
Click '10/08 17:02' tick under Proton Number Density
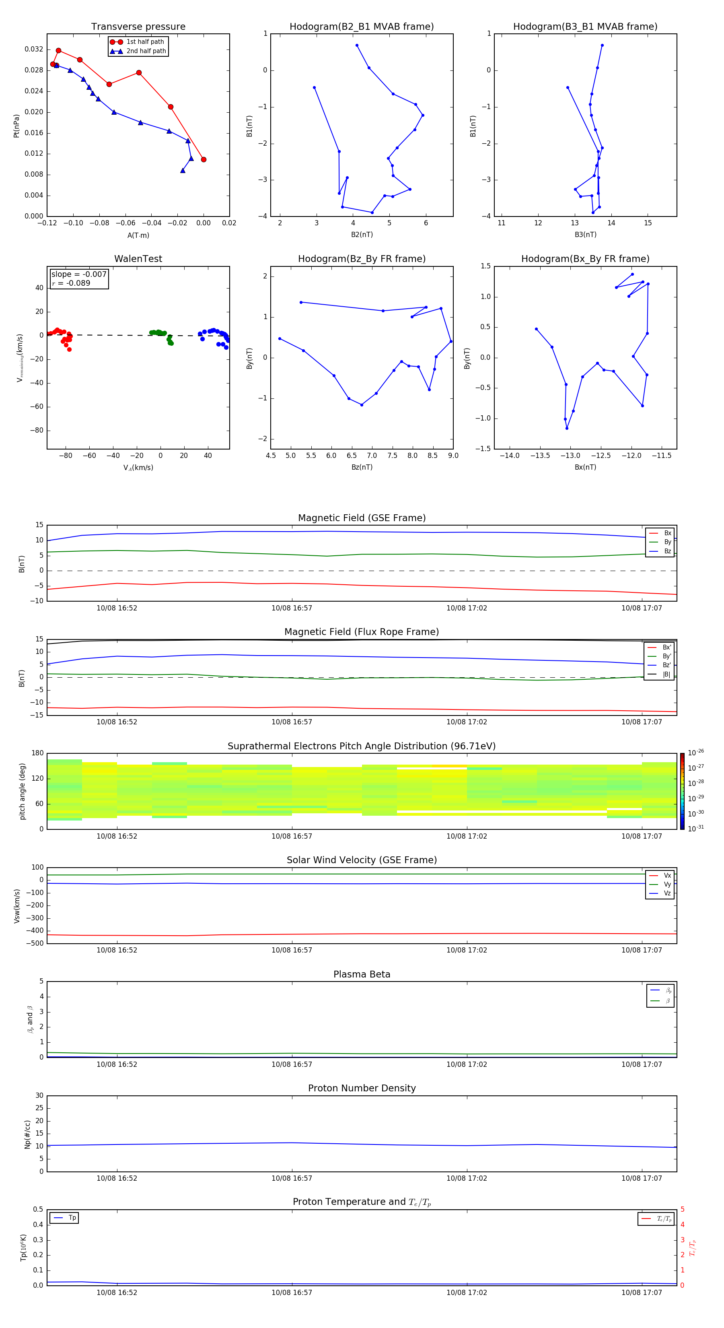(466, 1178)
